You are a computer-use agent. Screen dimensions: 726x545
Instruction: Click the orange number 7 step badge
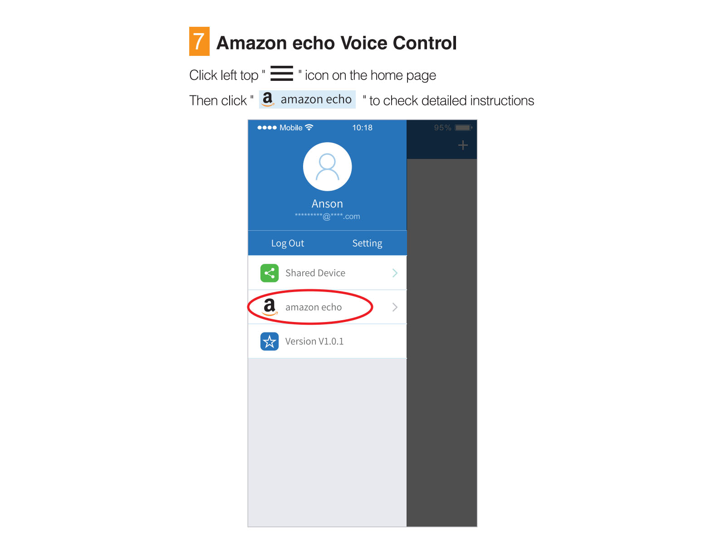tap(199, 41)
